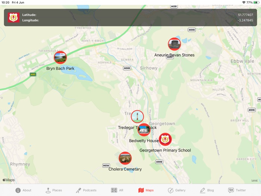Click the Aneurin Bevan Stones label
The image size is (261, 196).
pos(174,55)
